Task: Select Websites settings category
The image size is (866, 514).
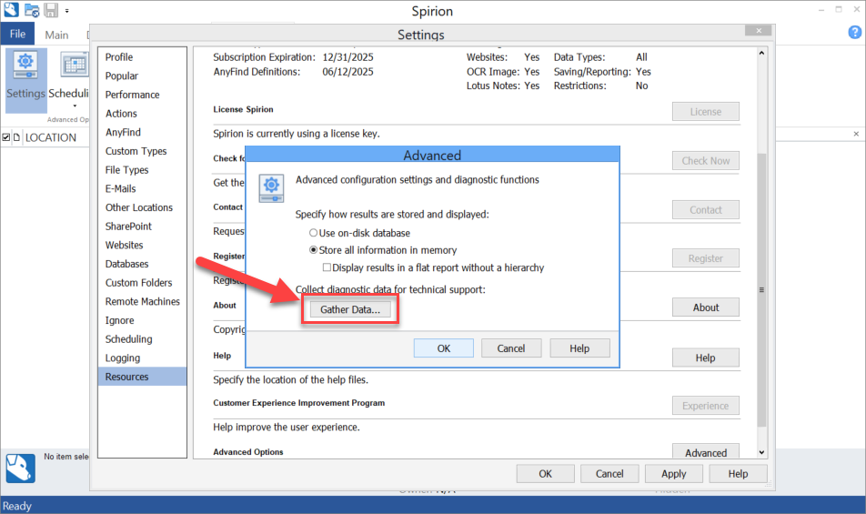Action: [x=142, y=245]
